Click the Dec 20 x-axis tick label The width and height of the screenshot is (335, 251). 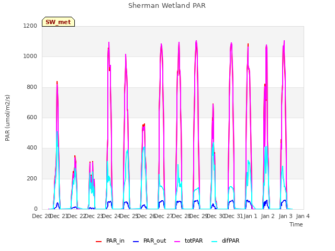pyautogui.click(x=41, y=216)
